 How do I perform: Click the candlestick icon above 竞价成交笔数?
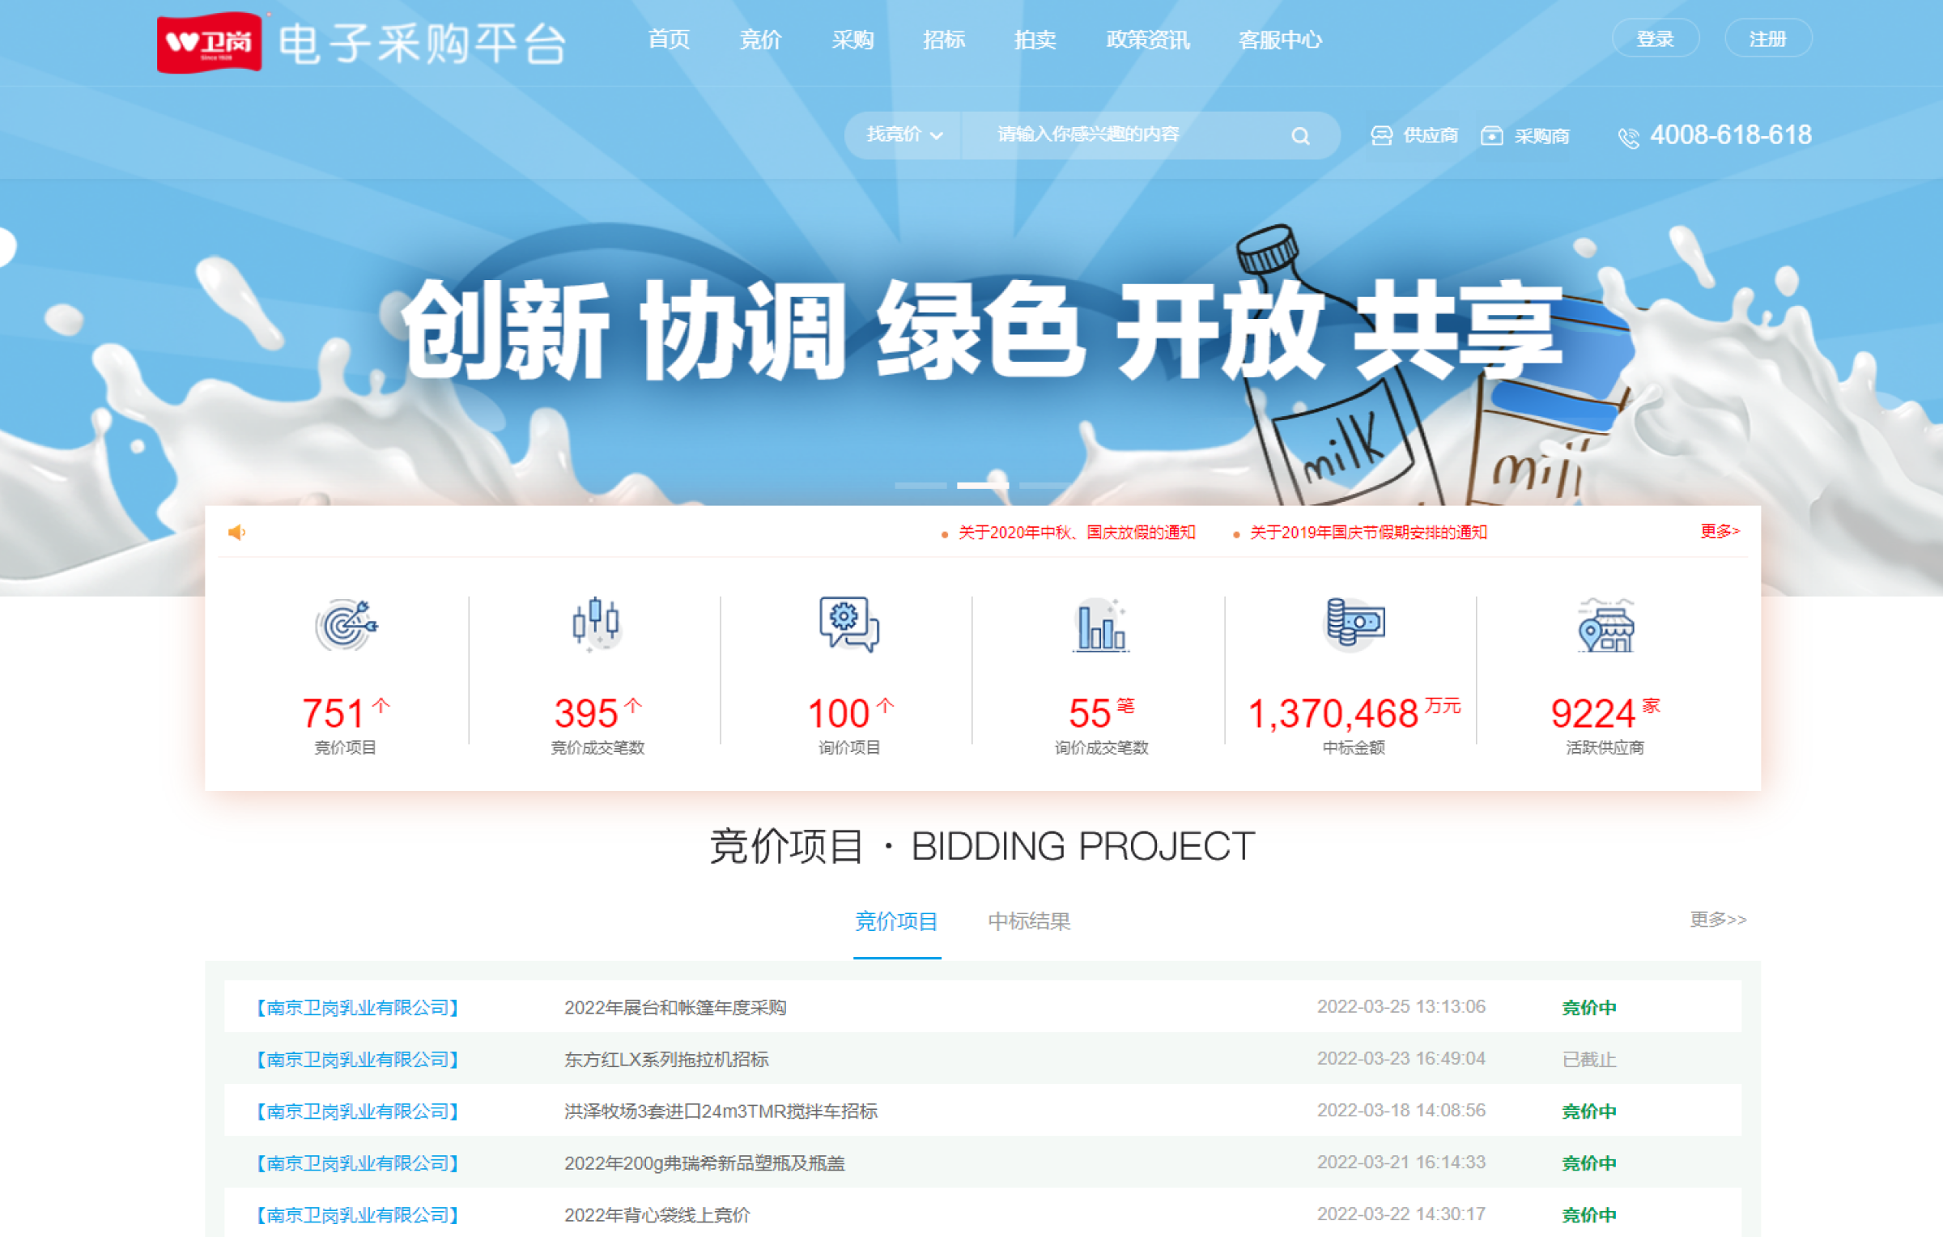(597, 623)
